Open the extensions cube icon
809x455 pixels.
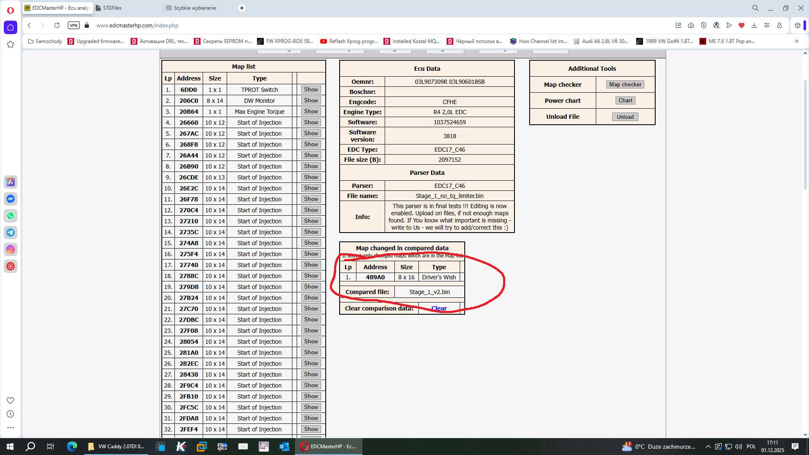tap(798, 25)
